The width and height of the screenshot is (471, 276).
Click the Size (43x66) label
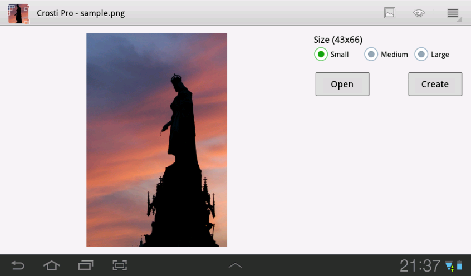338,40
